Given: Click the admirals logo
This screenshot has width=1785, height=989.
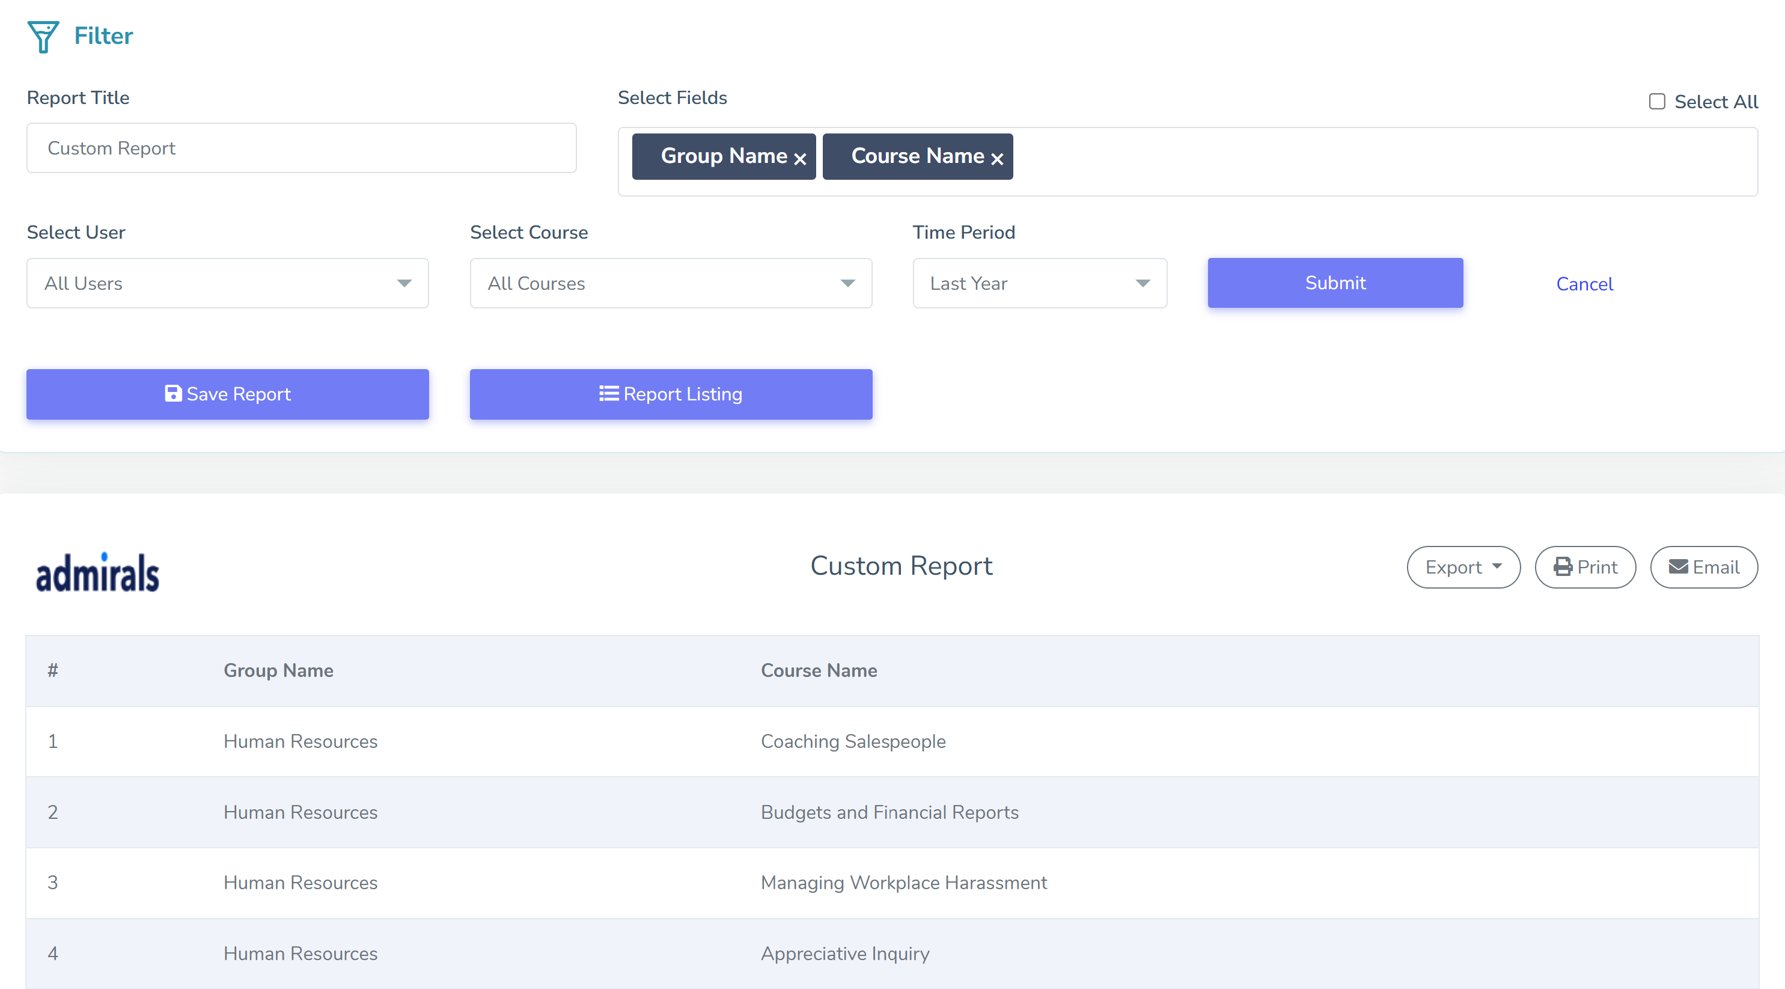Looking at the screenshot, I should pos(98,572).
